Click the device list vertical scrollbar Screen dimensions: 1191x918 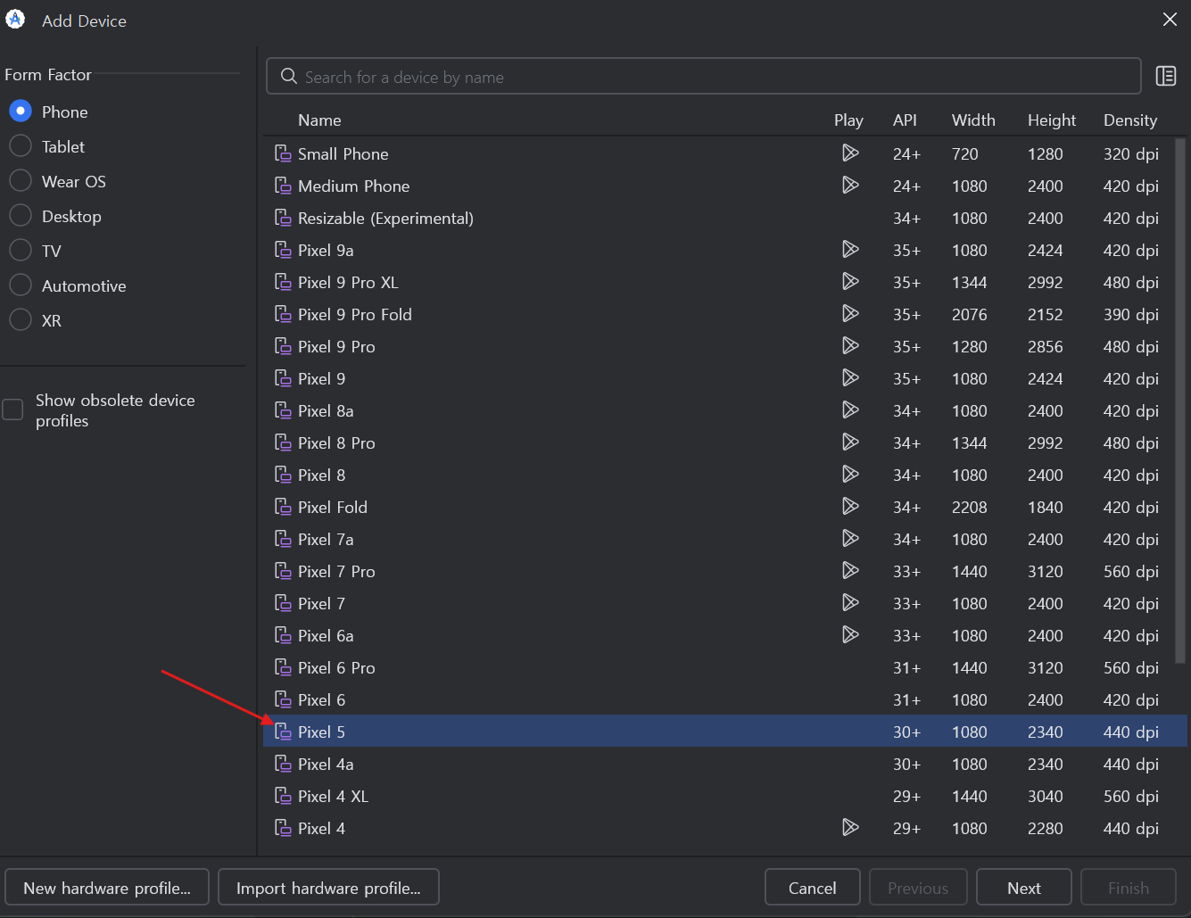tap(1181, 401)
